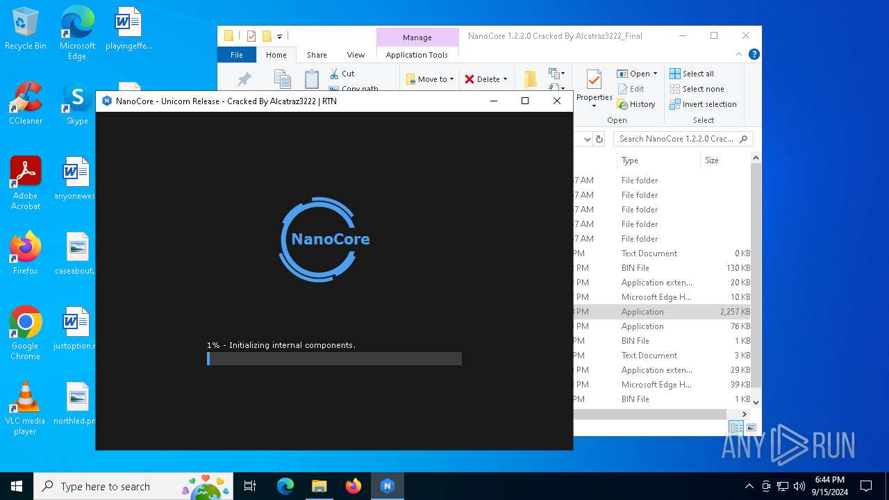Click Edit in the Open group
Viewport: 889px width, 500px height.
pyautogui.click(x=631, y=89)
